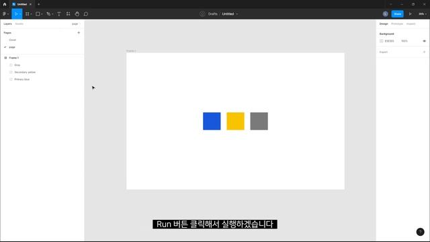The height and width of the screenshot is (242, 430).
Task: Select the Cover page
Action: click(13, 40)
